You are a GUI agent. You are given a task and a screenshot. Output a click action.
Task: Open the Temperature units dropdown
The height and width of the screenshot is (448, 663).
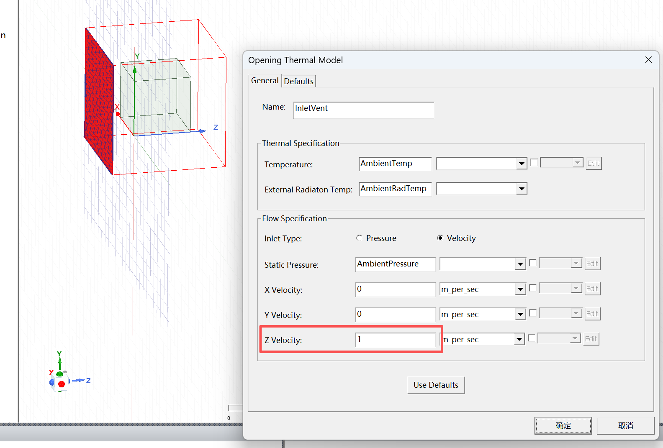522,164
